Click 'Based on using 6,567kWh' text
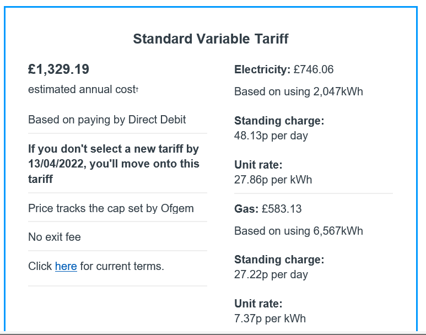The width and height of the screenshot is (426, 335). coord(299,231)
